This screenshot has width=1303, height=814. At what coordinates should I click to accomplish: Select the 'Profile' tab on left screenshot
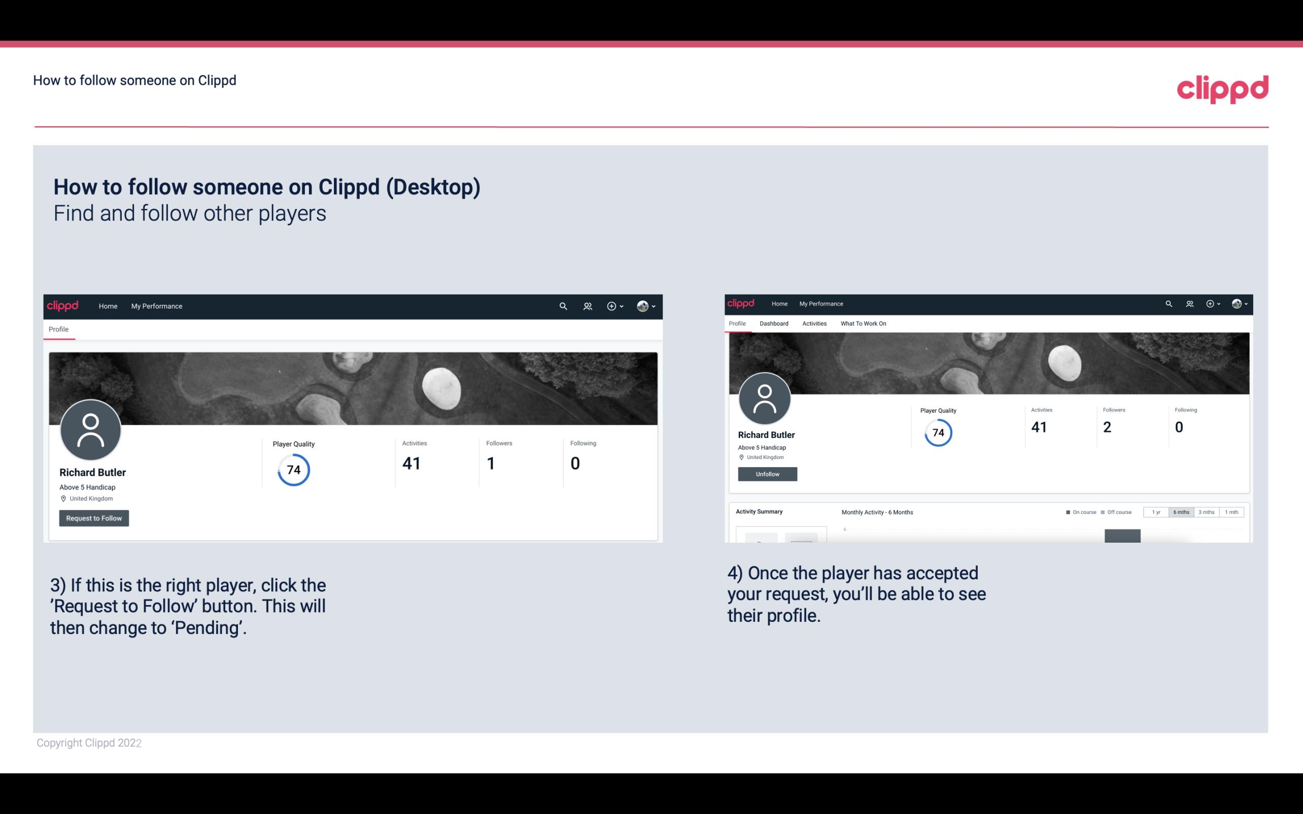point(58,329)
